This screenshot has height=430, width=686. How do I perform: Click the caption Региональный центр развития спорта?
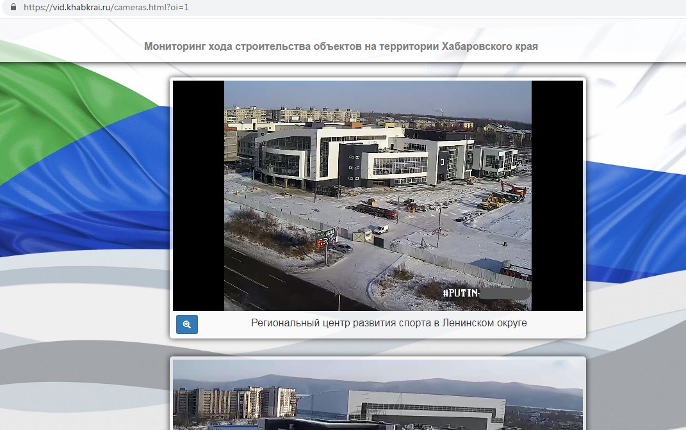389,323
